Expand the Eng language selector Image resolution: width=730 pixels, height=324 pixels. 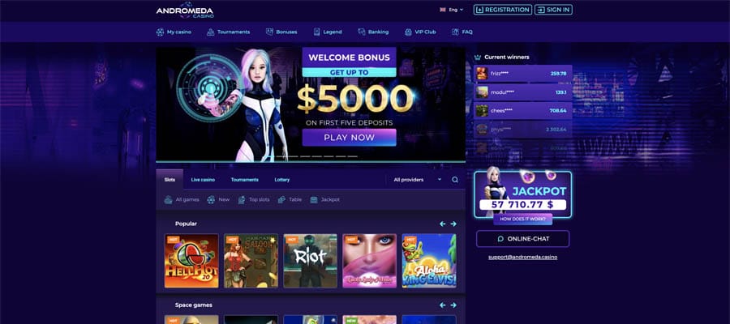pyautogui.click(x=452, y=9)
